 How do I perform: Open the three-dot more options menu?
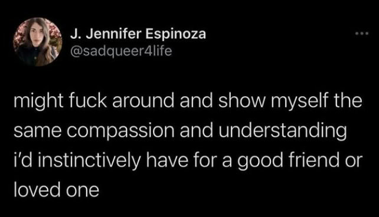pyautogui.click(x=362, y=34)
